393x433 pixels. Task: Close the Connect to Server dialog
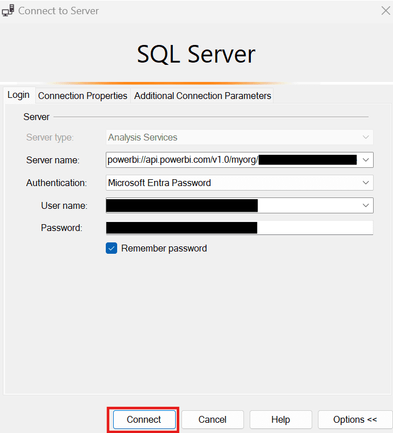click(x=385, y=10)
